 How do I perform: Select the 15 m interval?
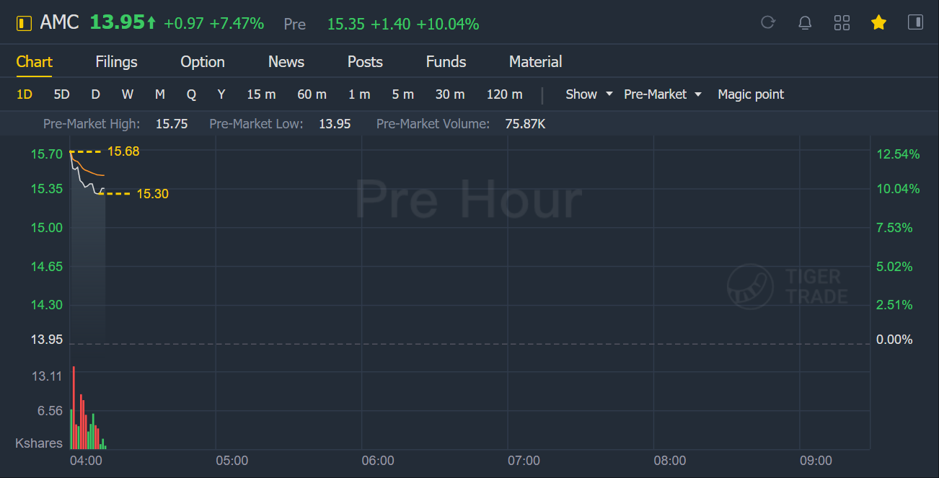point(261,94)
